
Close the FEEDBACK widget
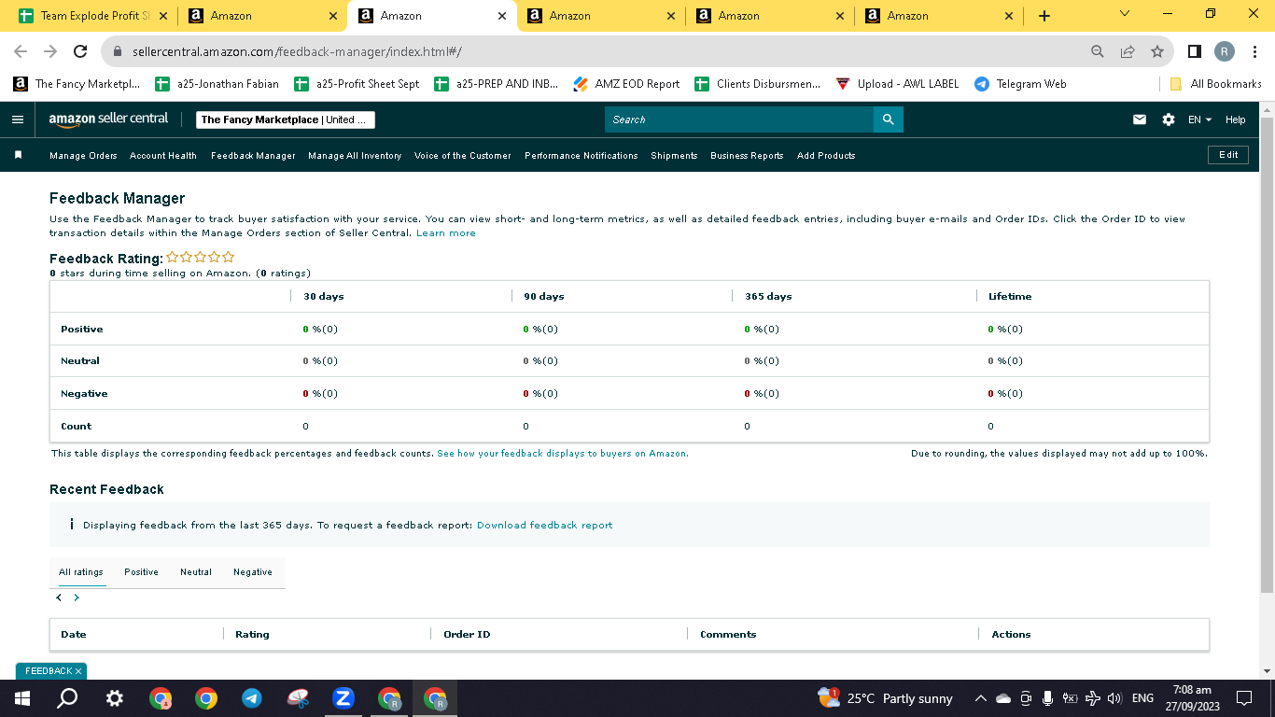(78, 671)
